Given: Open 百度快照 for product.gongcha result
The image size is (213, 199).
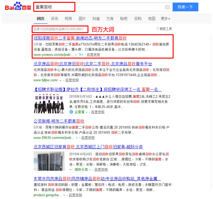Looking at the screenshot, I should 75,195.
